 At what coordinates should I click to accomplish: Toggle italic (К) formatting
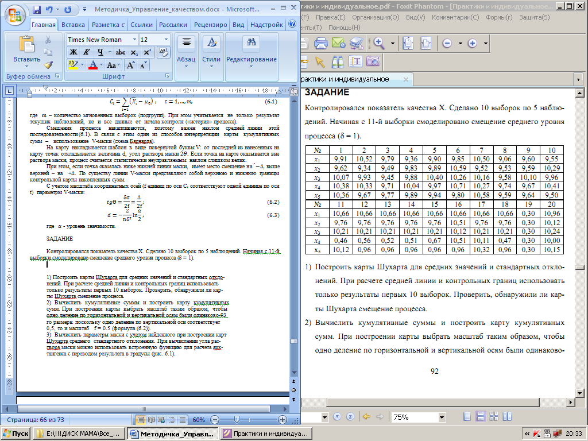87,52
